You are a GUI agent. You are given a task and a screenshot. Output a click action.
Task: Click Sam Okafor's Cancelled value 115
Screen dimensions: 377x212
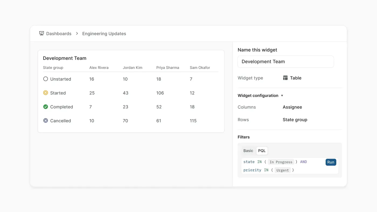point(193,121)
